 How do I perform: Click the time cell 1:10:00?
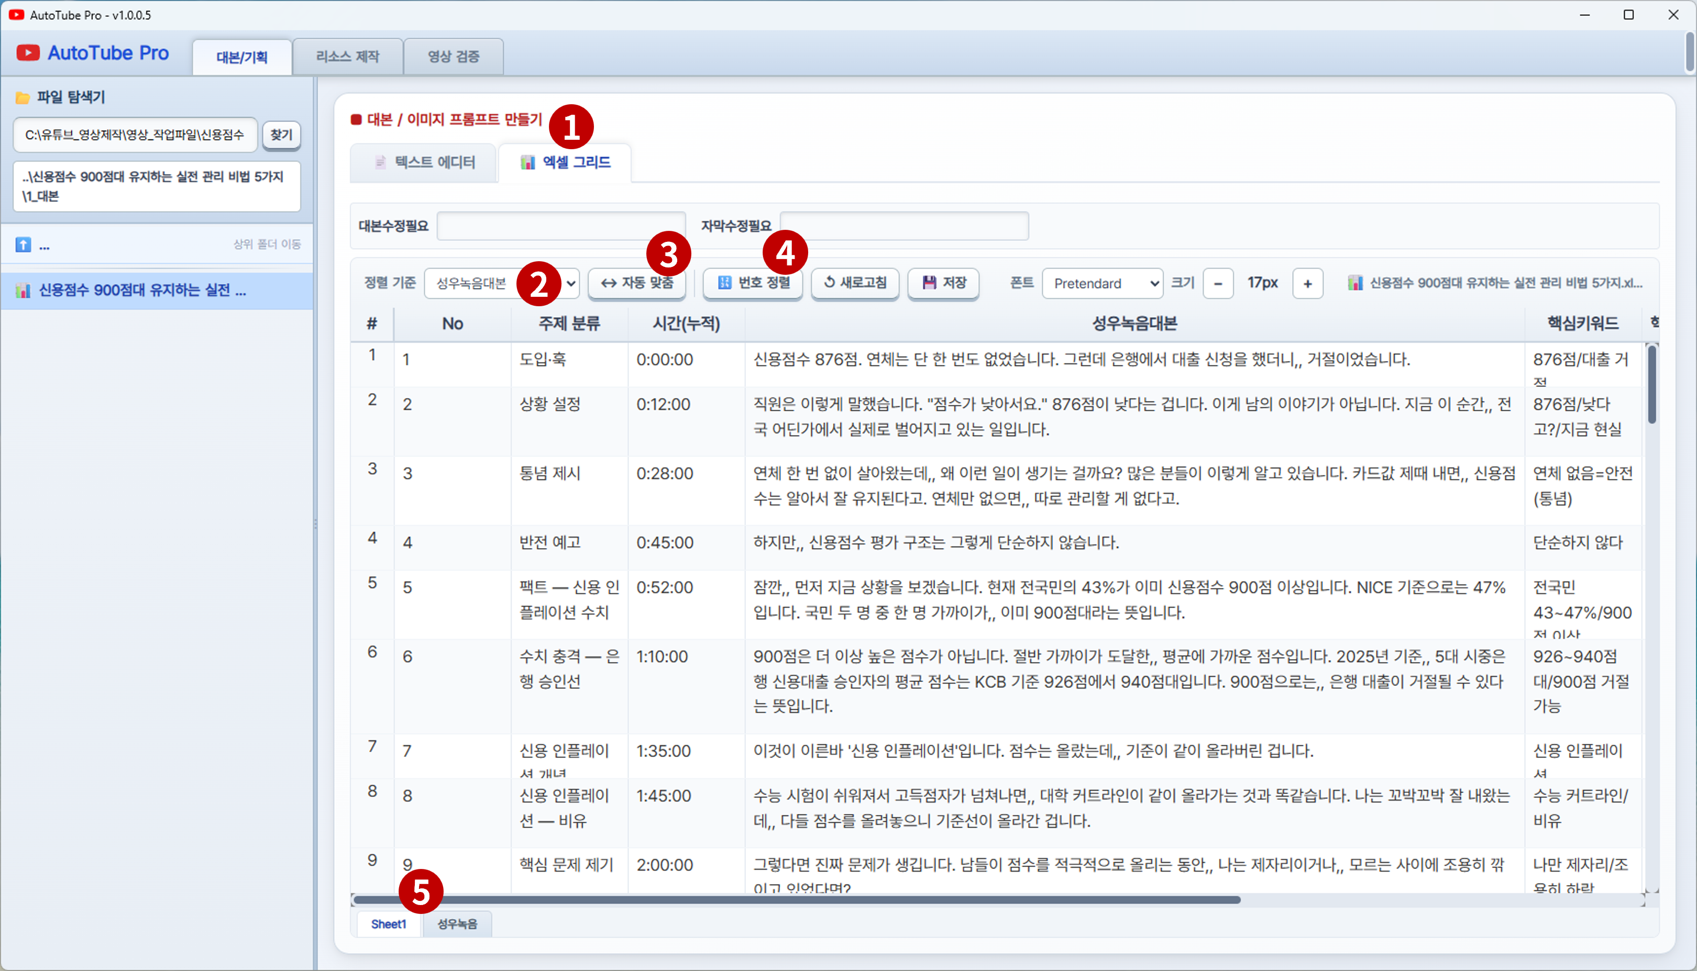pyautogui.click(x=686, y=686)
